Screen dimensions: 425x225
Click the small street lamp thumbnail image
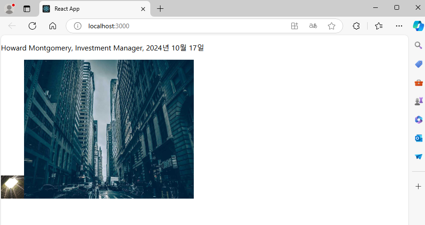point(12,187)
